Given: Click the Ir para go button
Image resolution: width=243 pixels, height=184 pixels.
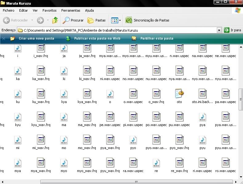Looking at the screenshot, I should point(233,30).
